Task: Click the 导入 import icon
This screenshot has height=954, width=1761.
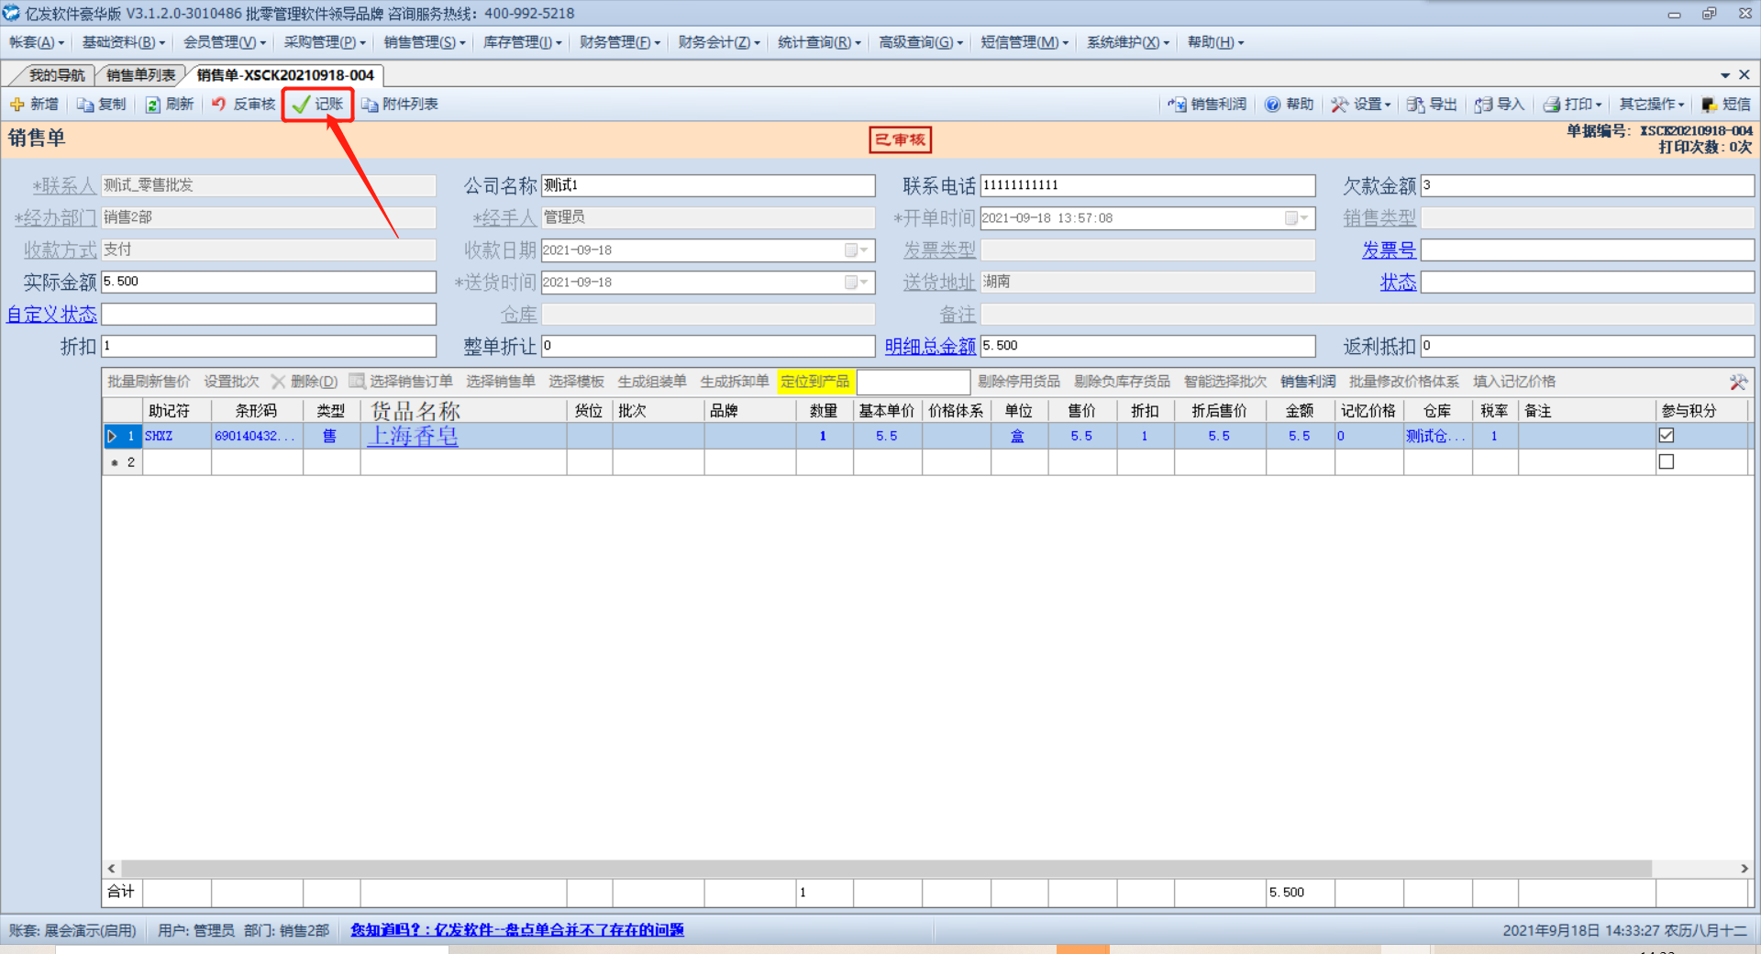Action: click(1483, 105)
